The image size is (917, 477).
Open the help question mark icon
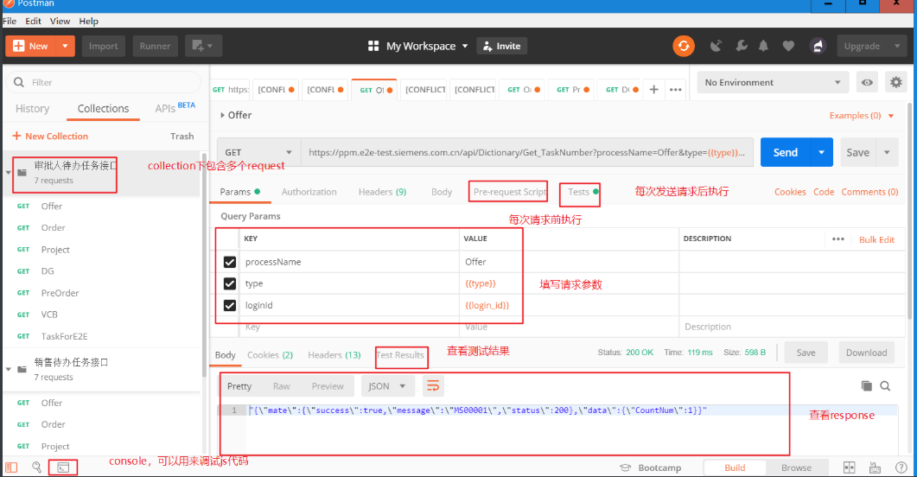901,467
